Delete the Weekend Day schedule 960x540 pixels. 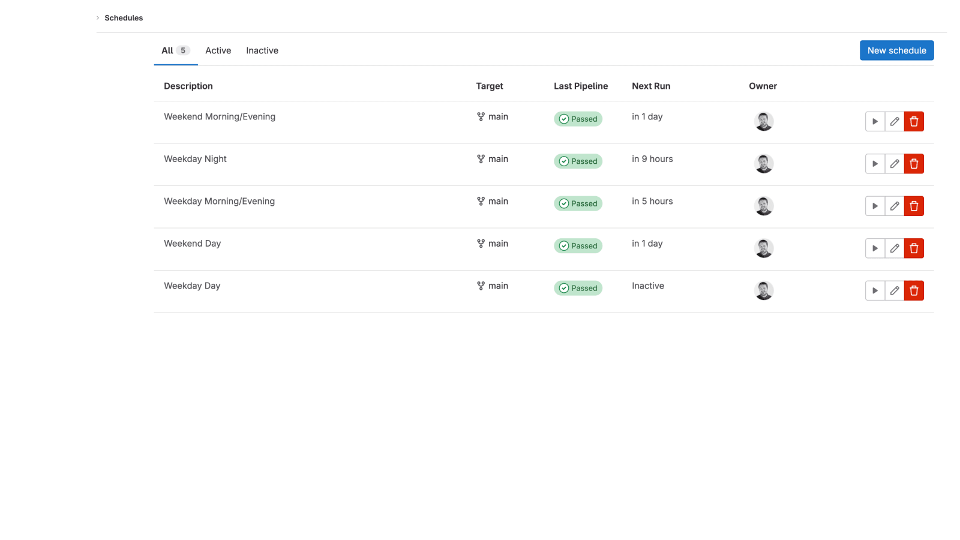(914, 248)
